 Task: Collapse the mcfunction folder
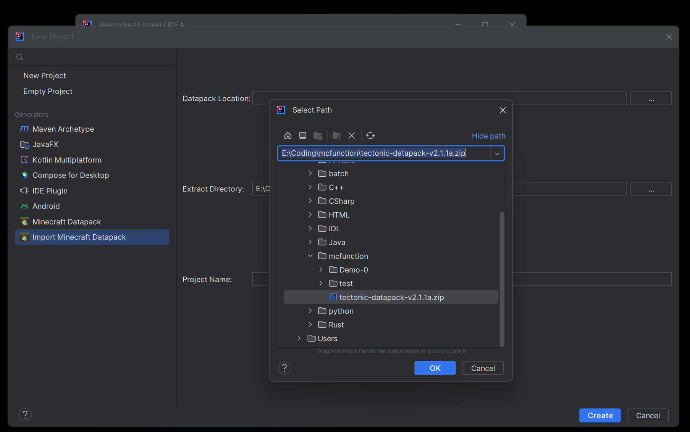pyautogui.click(x=310, y=256)
